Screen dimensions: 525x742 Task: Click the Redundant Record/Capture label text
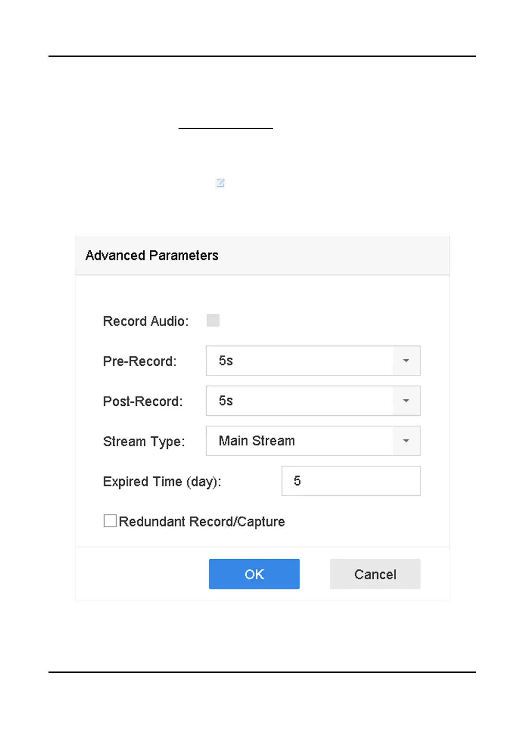[202, 522]
